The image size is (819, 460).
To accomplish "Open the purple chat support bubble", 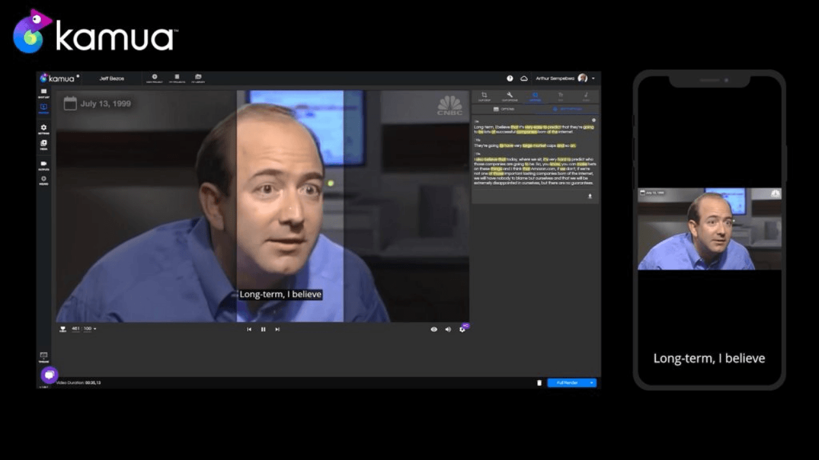I will point(49,375).
